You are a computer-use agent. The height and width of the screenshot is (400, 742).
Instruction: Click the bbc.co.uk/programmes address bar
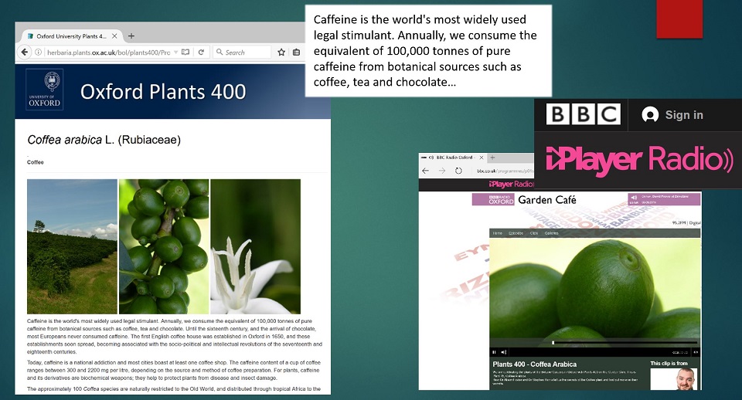[x=505, y=171]
